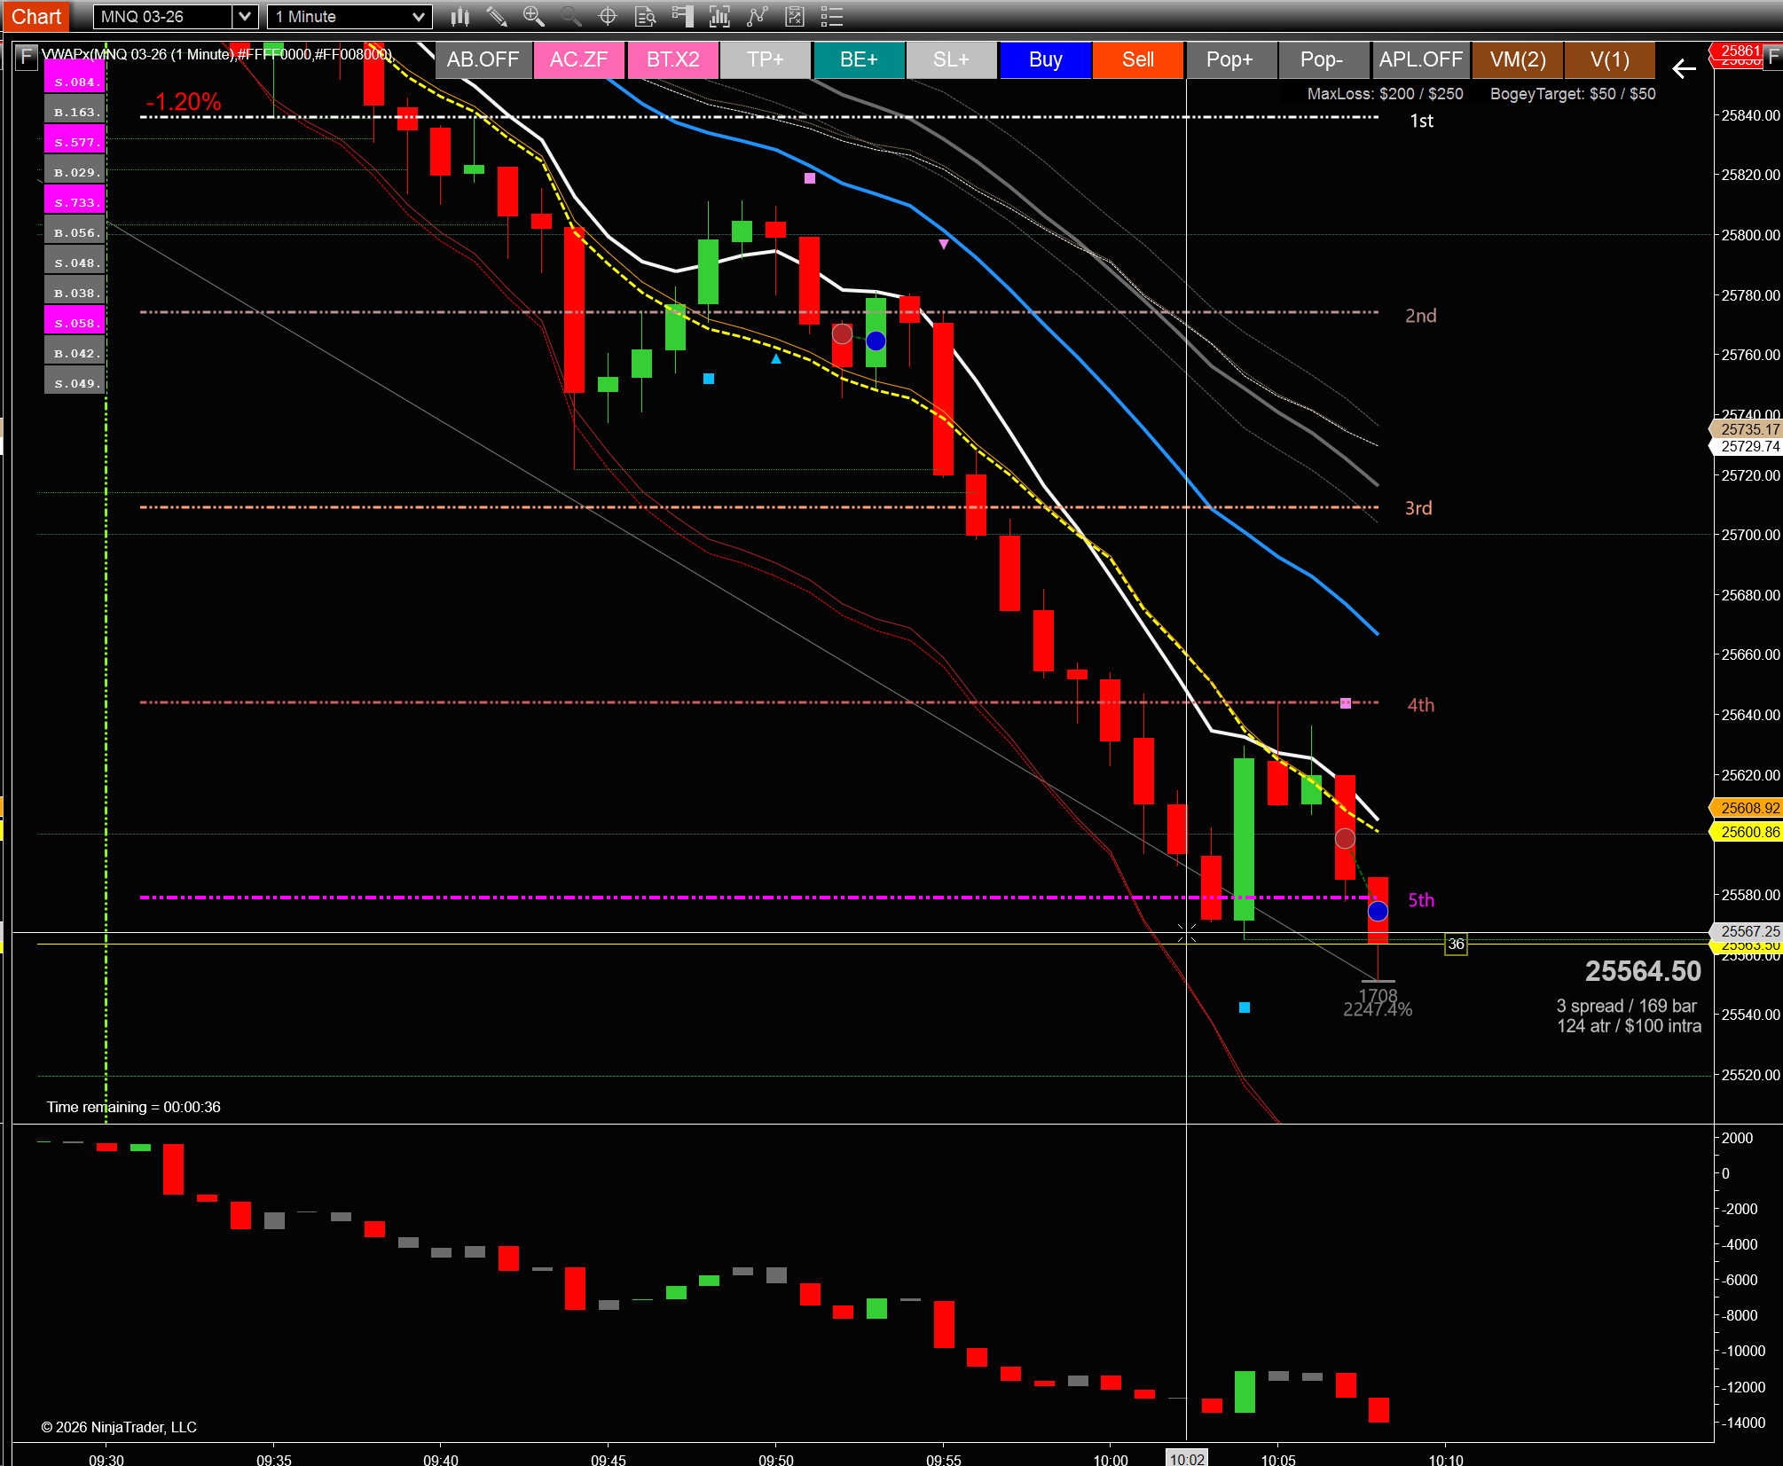The height and width of the screenshot is (1466, 1783).
Task: Open the properties list icon
Action: 831,16
